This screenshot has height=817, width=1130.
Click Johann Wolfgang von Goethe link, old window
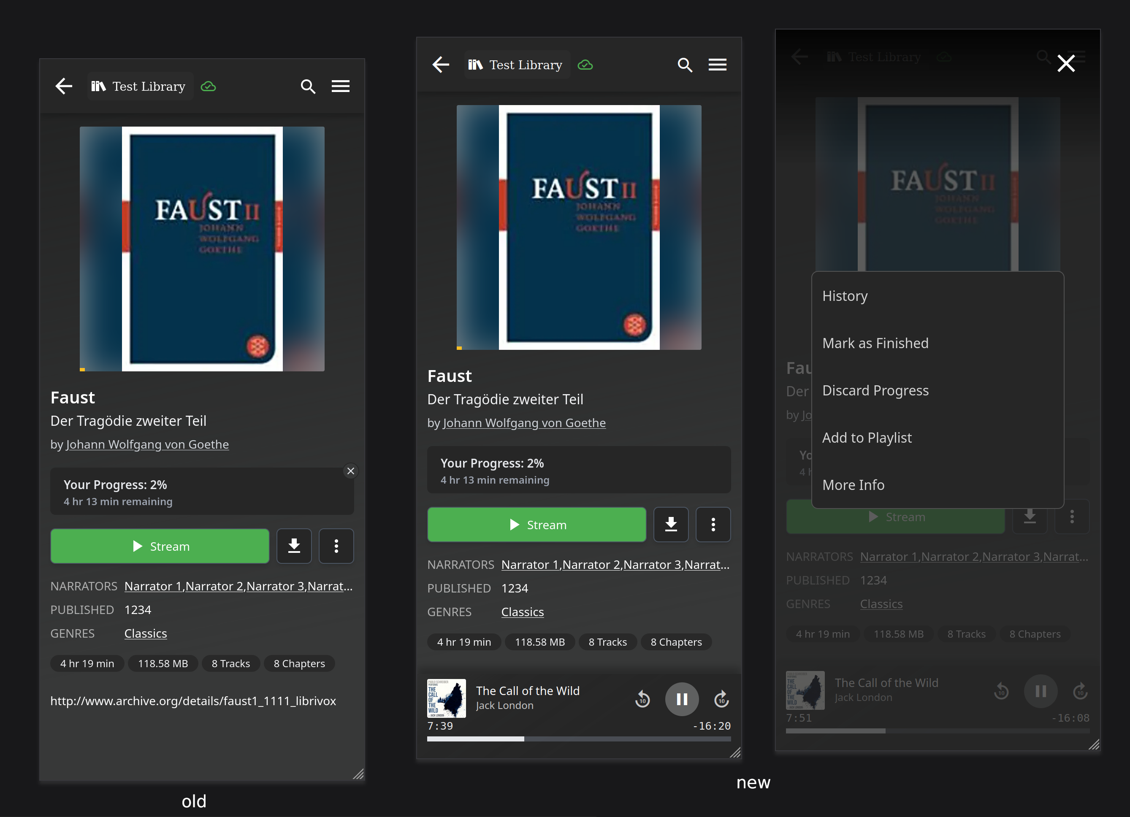pos(147,444)
